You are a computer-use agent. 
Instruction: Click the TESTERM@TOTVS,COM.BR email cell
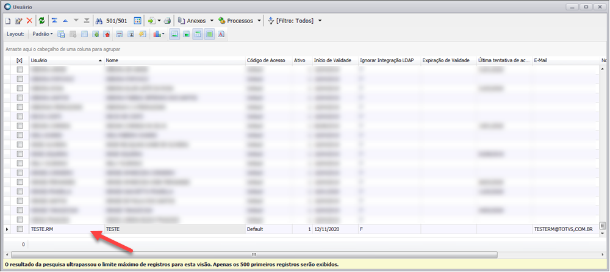pos(566,229)
